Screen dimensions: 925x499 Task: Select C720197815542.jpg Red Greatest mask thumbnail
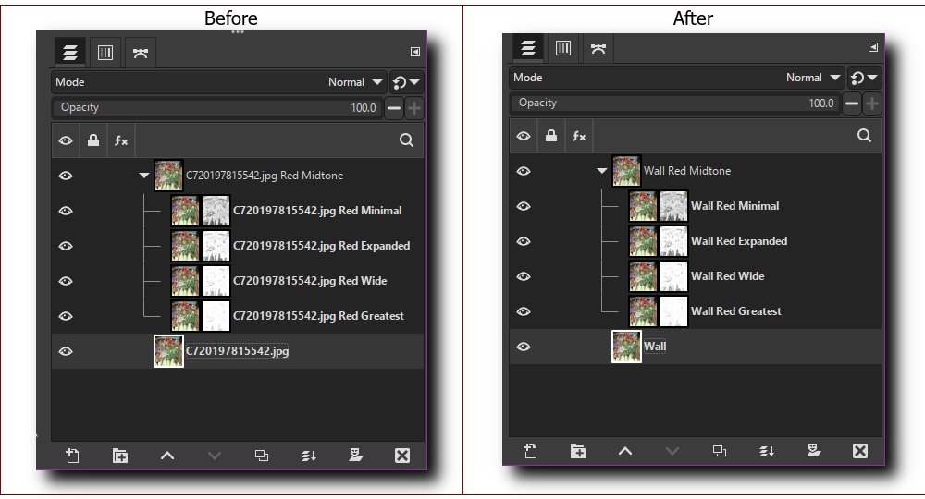coord(216,316)
